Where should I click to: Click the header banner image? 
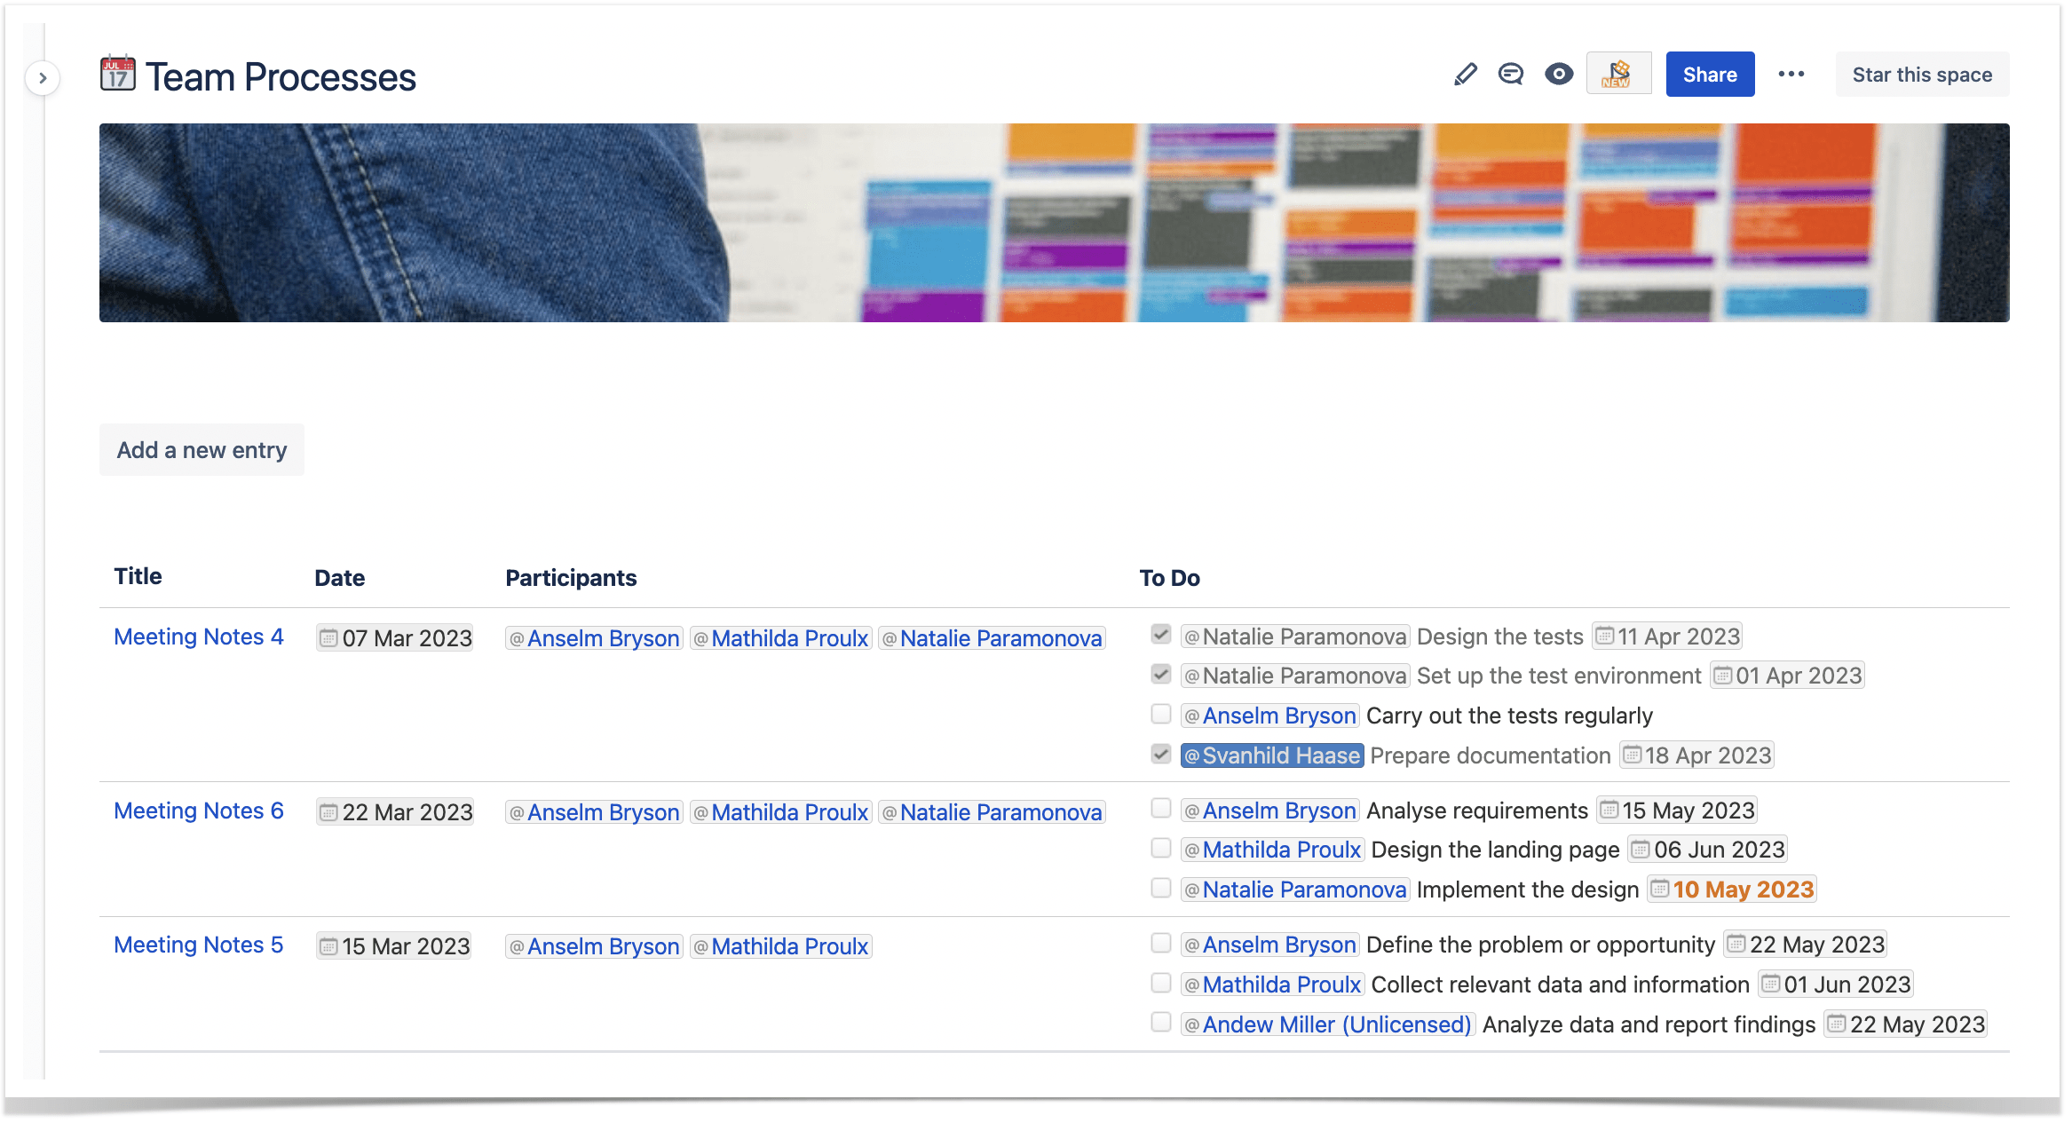click(x=1054, y=223)
